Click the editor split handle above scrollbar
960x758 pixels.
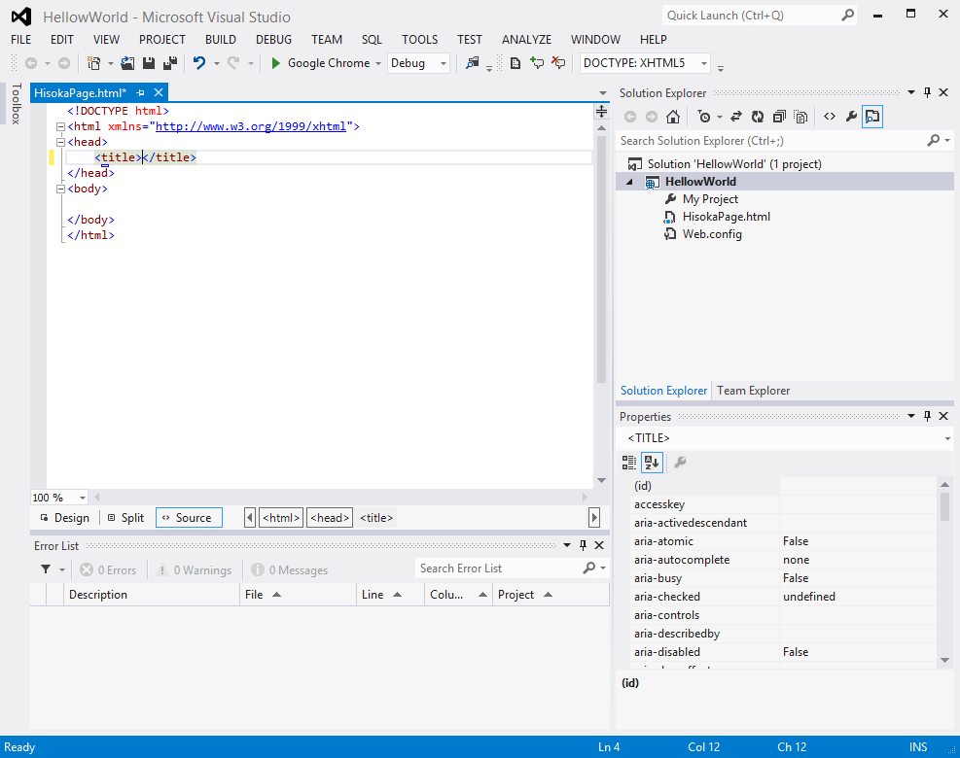[601, 112]
